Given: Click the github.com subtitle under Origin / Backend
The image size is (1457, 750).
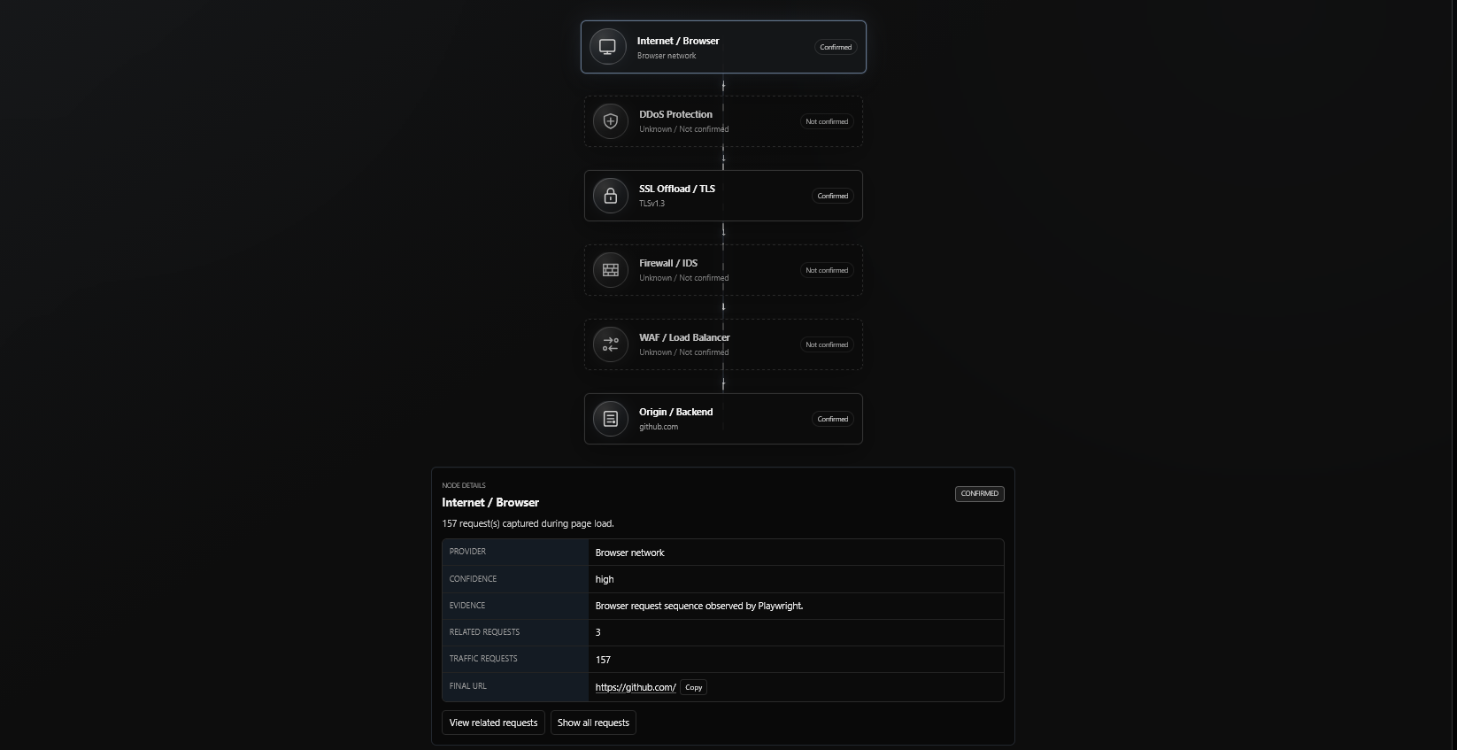Looking at the screenshot, I should 659,427.
